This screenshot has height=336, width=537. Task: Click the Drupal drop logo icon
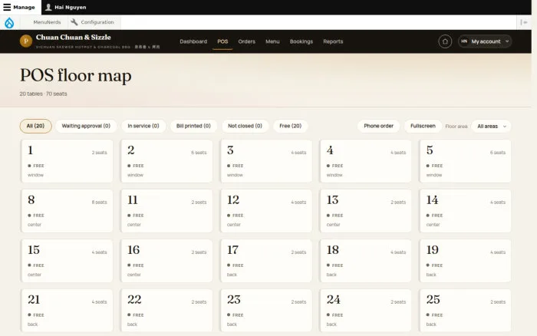[x=9, y=22]
